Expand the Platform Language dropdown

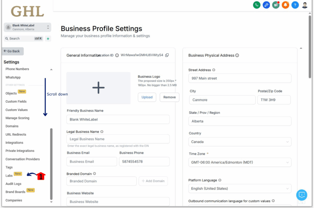click(x=240, y=188)
